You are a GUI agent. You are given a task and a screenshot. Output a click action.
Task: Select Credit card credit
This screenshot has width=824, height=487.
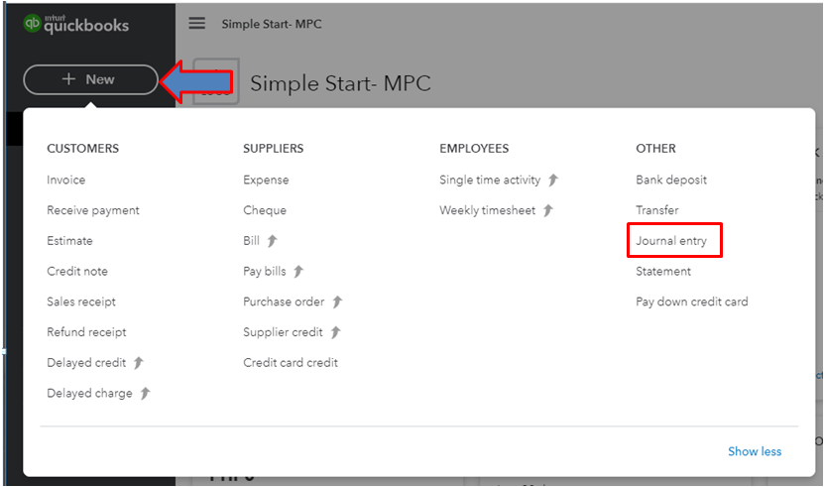pyautogui.click(x=291, y=363)
